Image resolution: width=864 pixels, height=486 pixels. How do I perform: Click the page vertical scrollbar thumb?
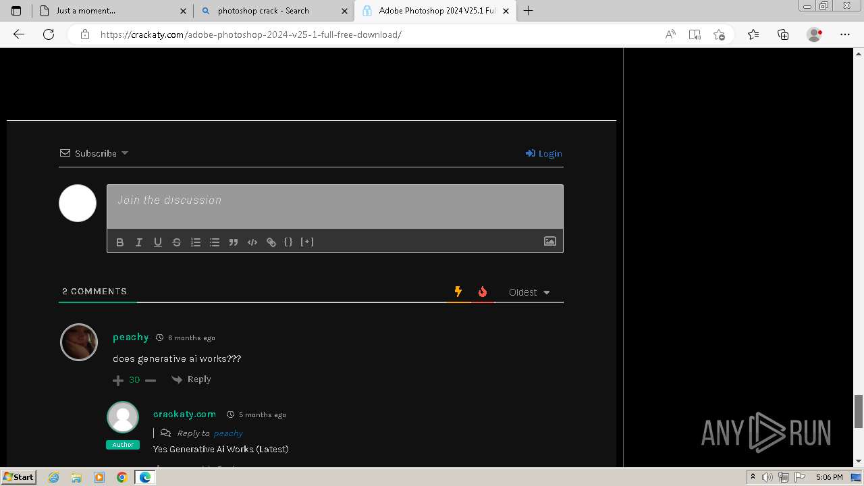(859, 411)
